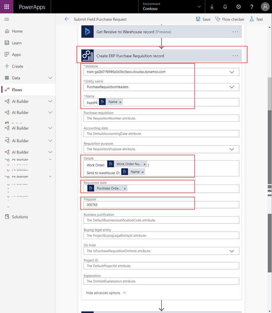Expand the On hold dropdown
Image resolution: width=272 pixels, height=313 pixels.
coord(232,251)
